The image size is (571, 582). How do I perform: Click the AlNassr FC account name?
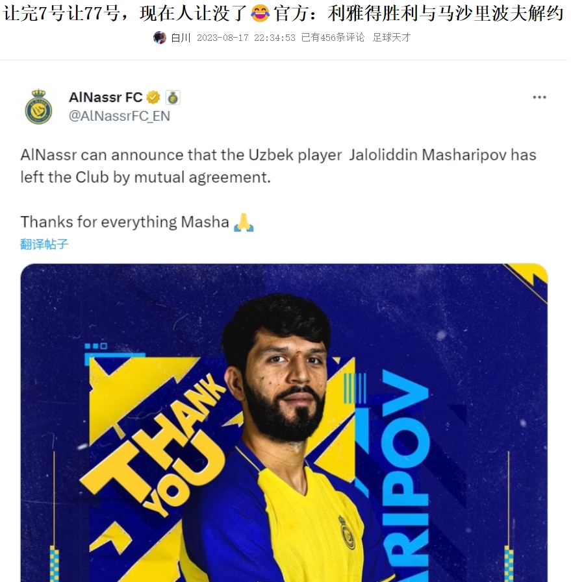pos(105,97)
